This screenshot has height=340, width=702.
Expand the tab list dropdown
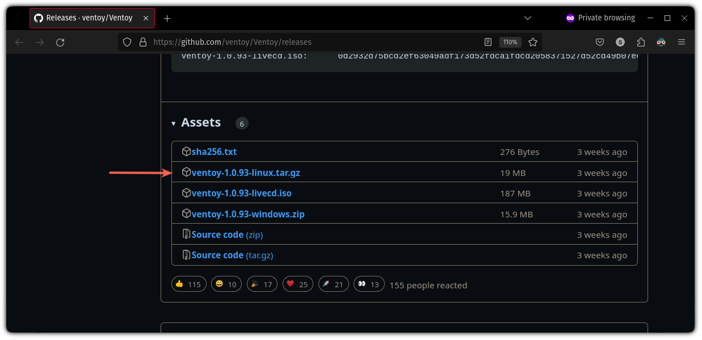tap(528, 18)
